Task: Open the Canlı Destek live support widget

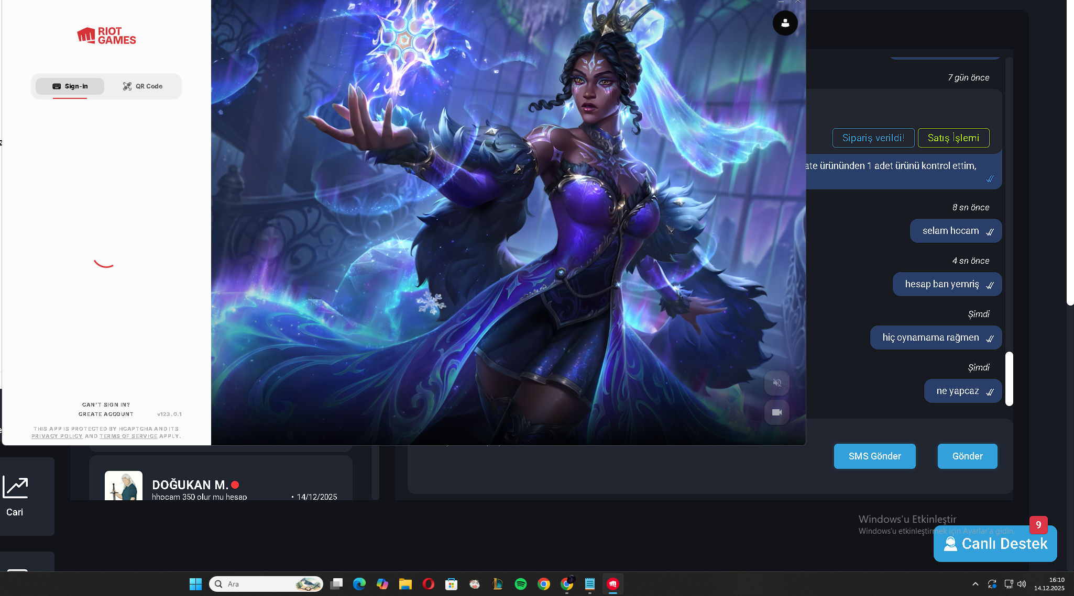Action: [995, 544]
